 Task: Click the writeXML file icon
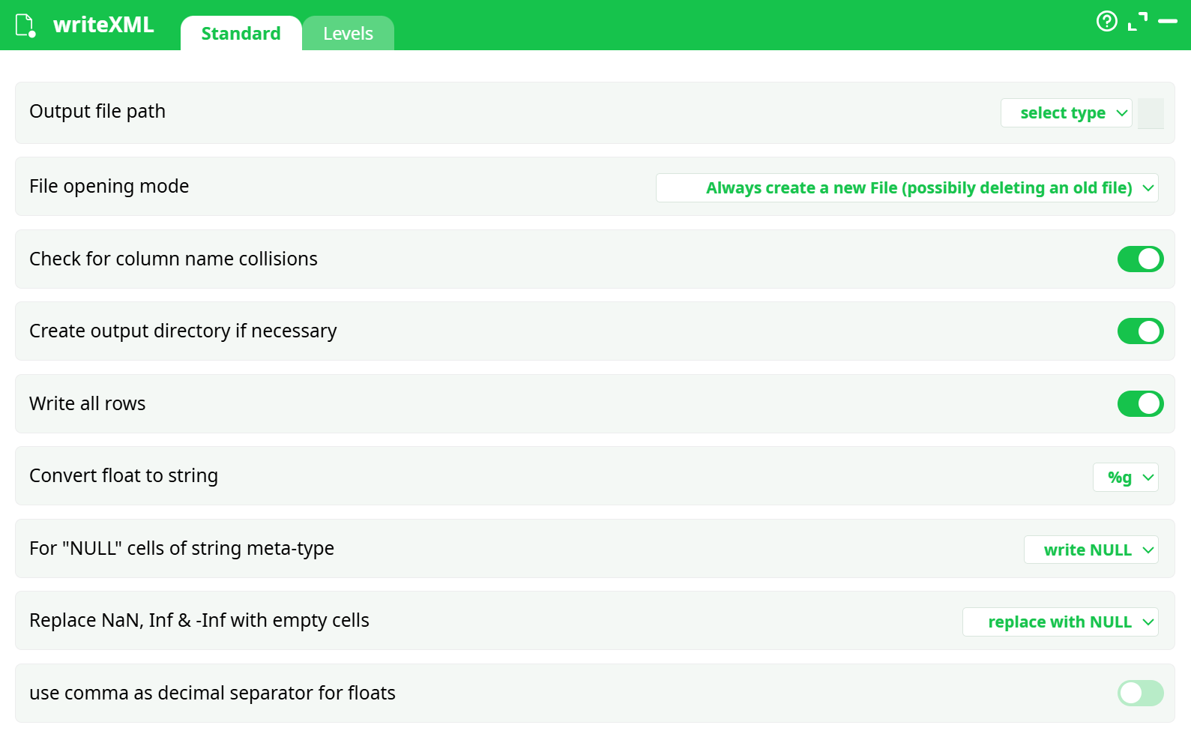(25, 25)
